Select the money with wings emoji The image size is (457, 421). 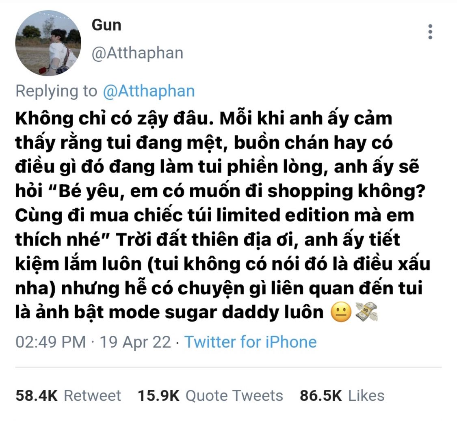(x=366, y=312)
